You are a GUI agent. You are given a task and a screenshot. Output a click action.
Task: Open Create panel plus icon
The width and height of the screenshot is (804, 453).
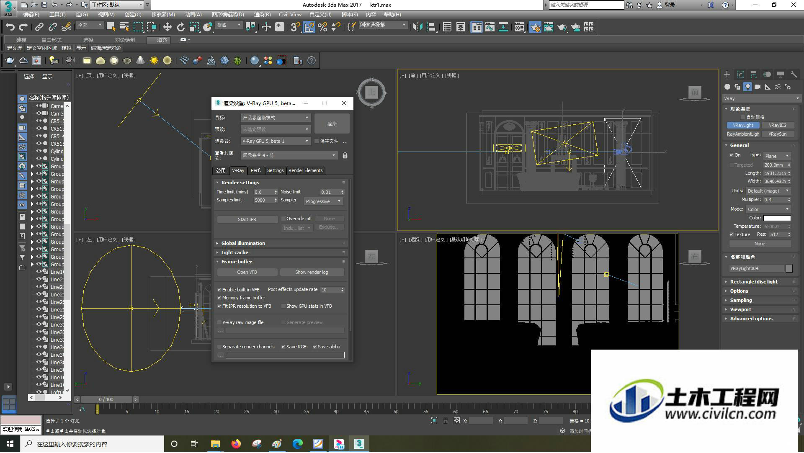pyautogui.click(x=727, y=75)
